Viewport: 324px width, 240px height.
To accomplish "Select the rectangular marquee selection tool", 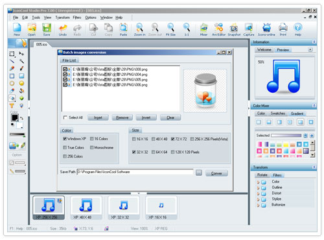I will coord(12,54).
